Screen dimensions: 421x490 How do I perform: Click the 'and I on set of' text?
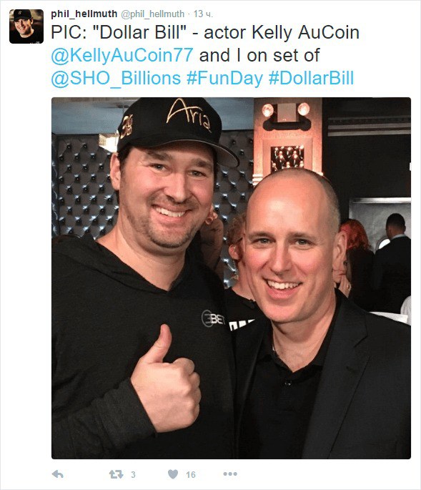pos(259,55)
